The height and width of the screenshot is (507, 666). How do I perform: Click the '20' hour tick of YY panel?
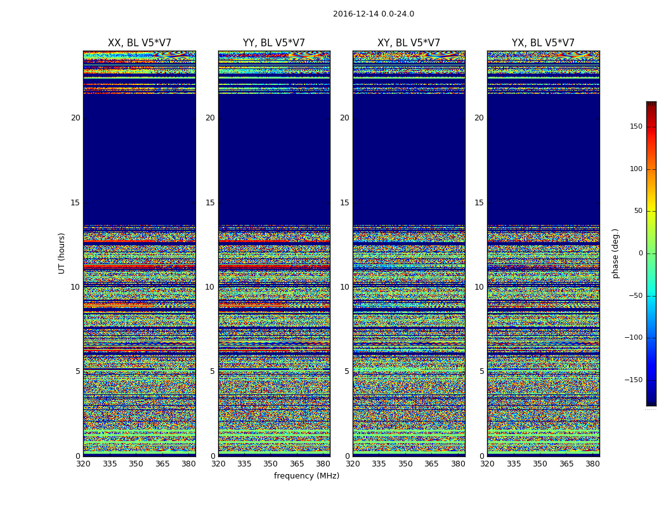point(210,118)
